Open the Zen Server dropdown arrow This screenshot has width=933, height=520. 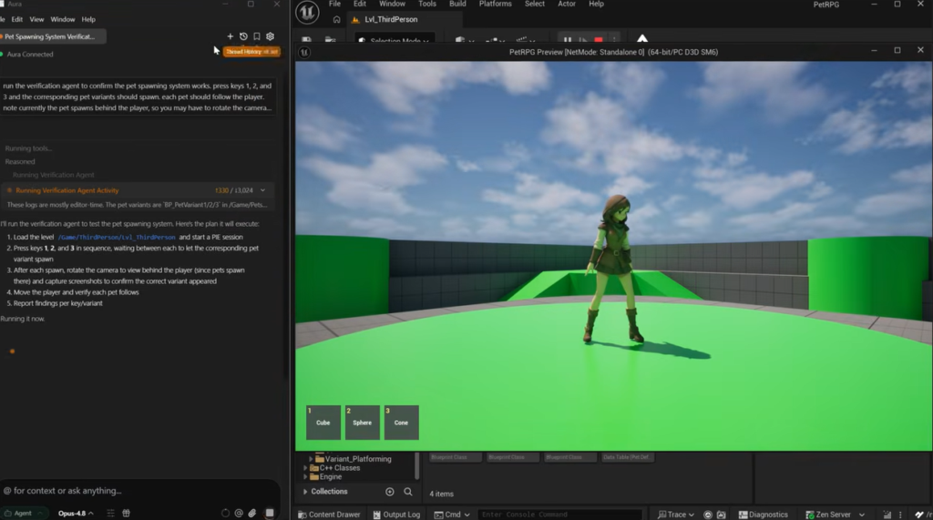click(862, 515)
